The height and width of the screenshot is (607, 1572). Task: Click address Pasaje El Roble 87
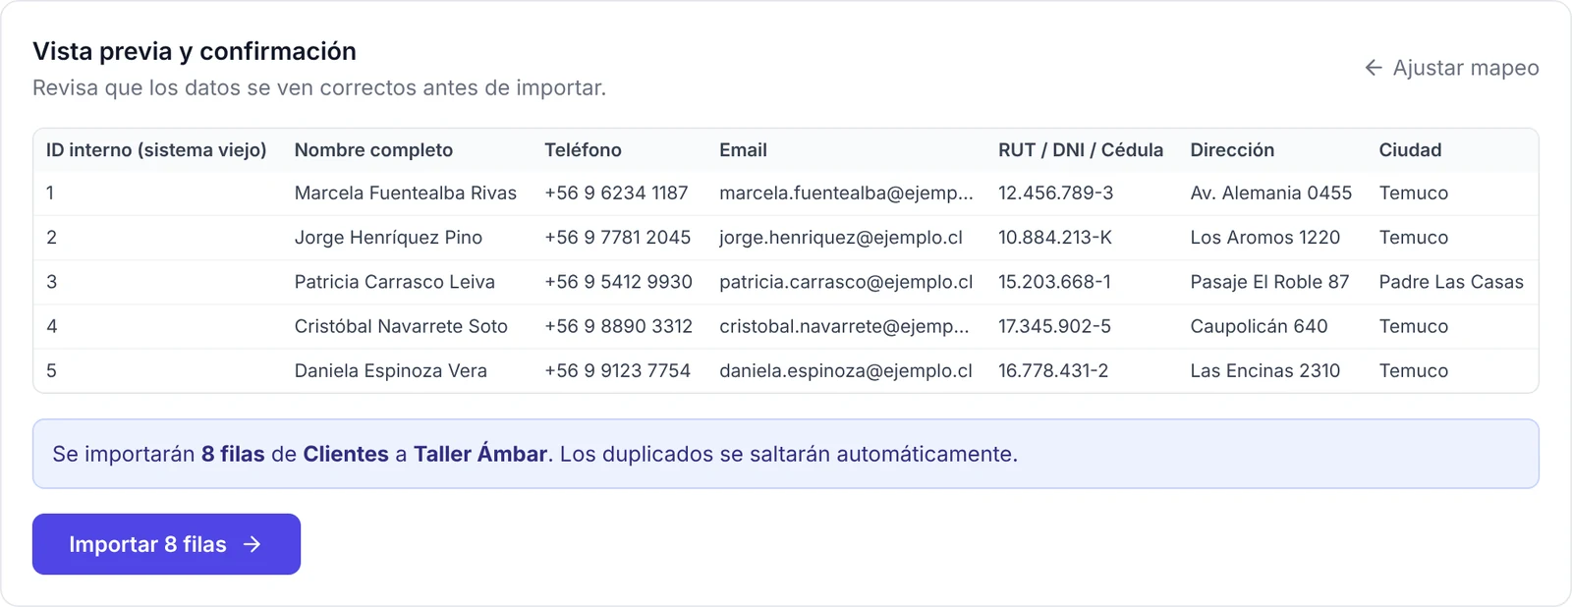point(1269,282)
